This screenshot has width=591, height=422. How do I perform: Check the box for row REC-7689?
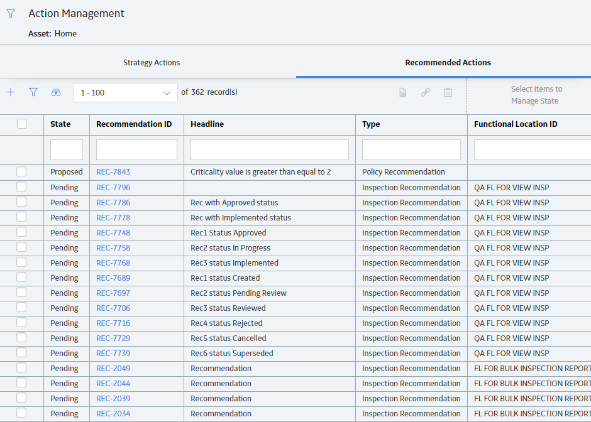(21, 277)
